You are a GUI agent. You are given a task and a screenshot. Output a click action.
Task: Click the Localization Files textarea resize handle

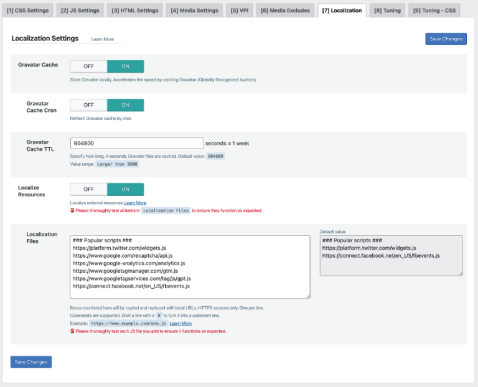308,296
